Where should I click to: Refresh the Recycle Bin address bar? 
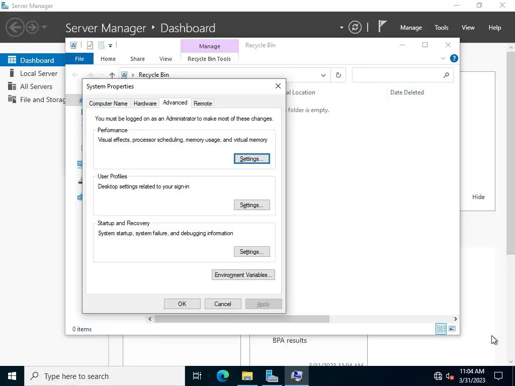[338, 75]
